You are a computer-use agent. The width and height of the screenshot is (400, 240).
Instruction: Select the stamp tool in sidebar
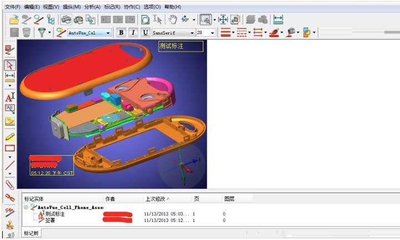click(9, 224)
